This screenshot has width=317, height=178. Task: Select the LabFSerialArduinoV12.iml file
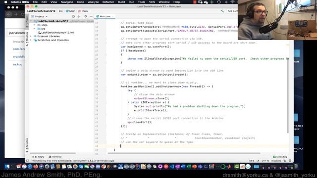tap(56, 33)
